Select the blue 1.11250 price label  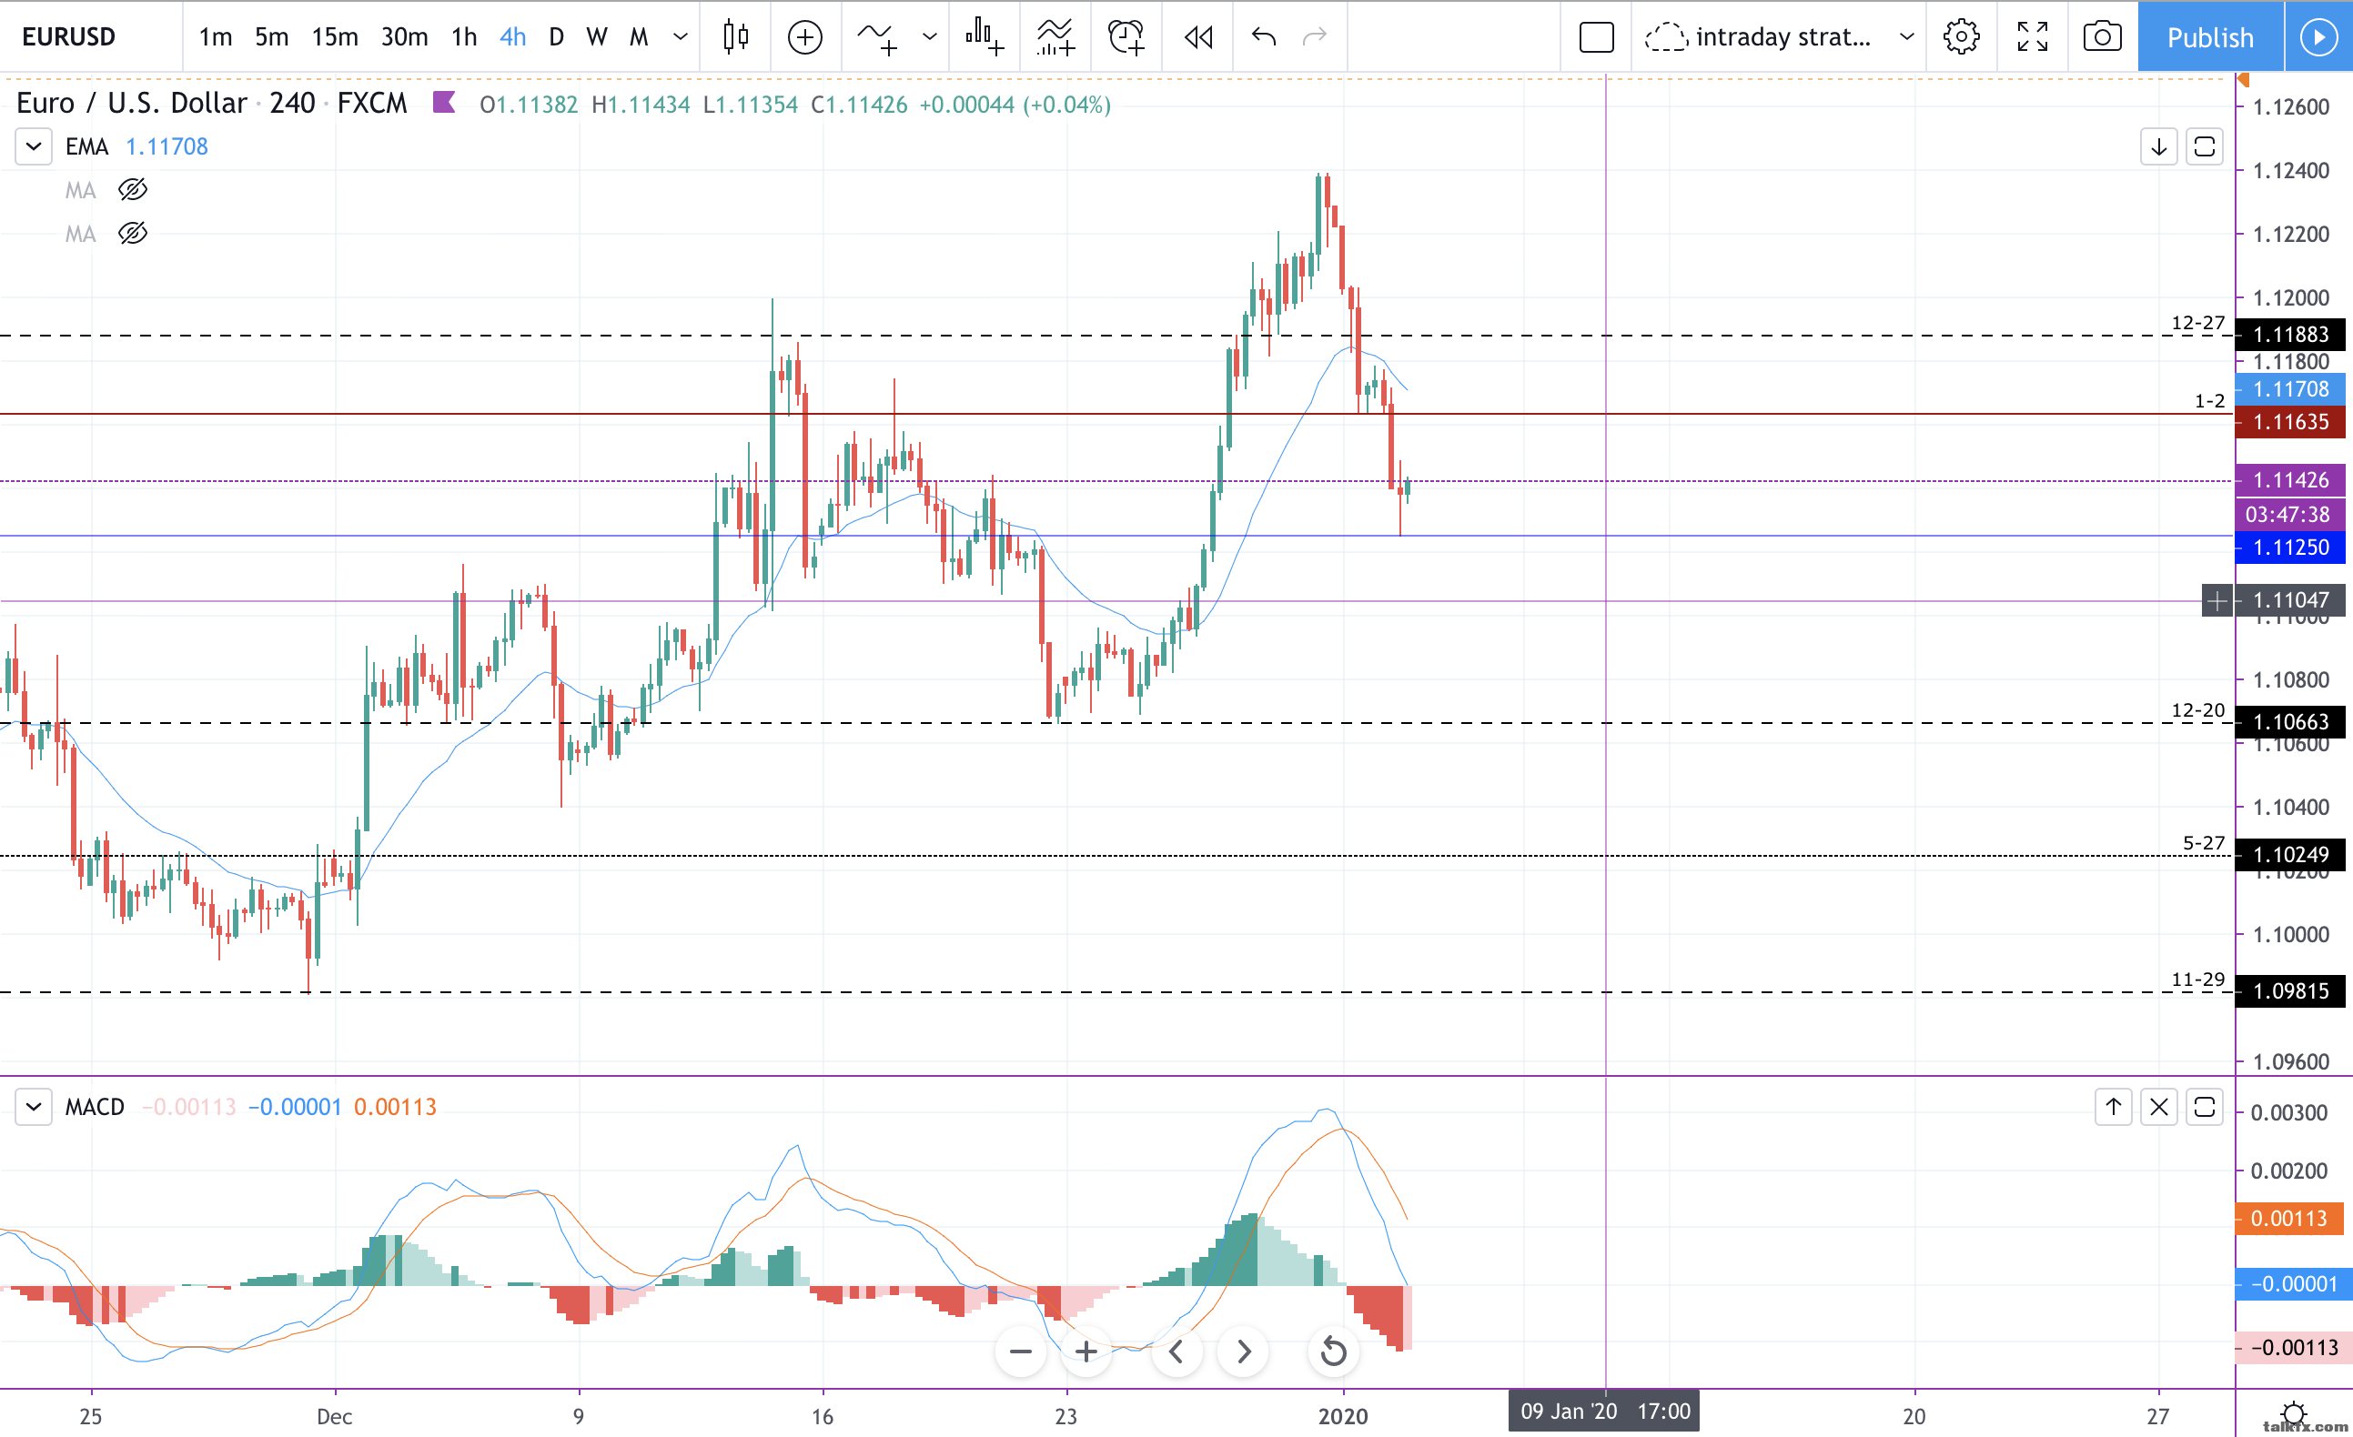[x=2290, y=548]
